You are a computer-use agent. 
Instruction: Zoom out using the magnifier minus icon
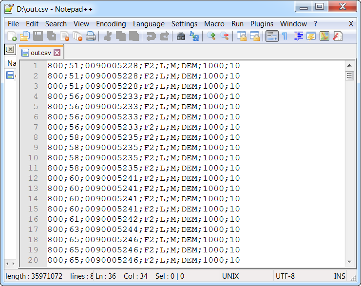point(225,37)
